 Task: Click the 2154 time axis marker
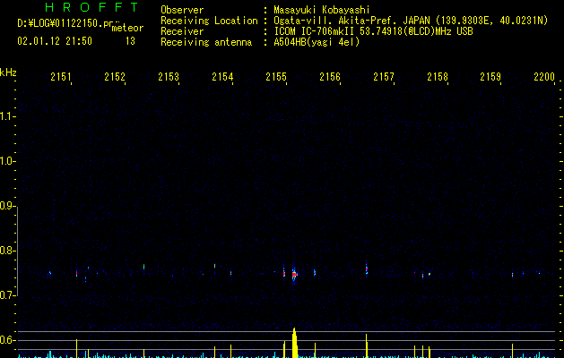click(x=222, y=76)
